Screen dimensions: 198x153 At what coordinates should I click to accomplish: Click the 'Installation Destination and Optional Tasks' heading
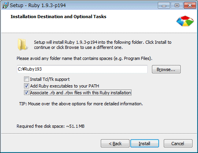[58, 17]
